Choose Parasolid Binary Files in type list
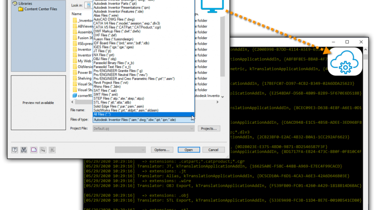Image resolution: width=374 pixels, height=210 pixels. [x=114, y=63]
